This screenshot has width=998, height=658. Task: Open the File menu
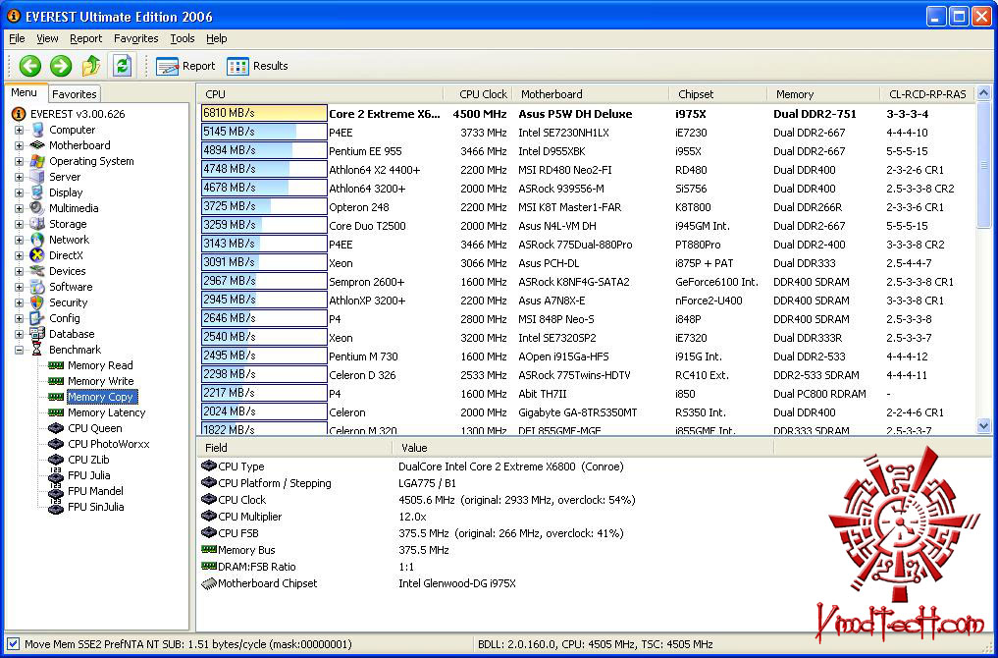click(18, 39)
